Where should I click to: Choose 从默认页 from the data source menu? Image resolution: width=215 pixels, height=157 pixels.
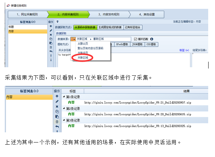coord(83,43)
